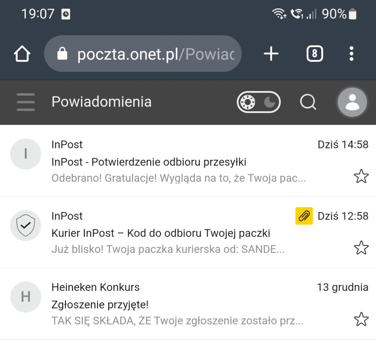The height and width of the screenshot is (343, 376).
Task: Open the user account avatar menu
Action: [352, 102]
